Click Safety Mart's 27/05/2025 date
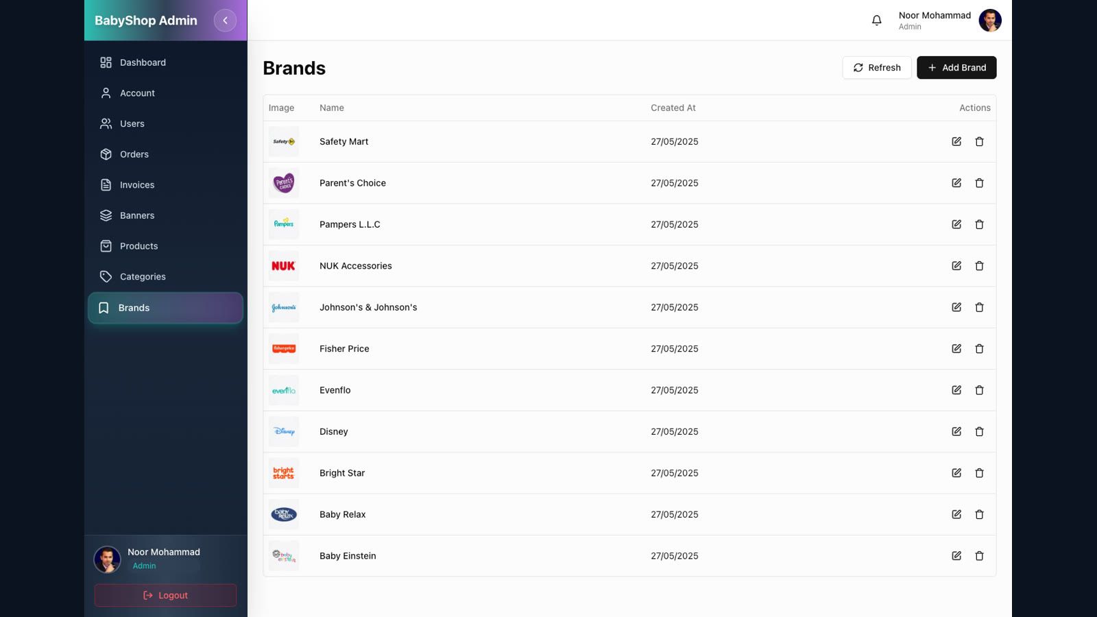This screenshot has height=617, width=1097. coord(675,141)
